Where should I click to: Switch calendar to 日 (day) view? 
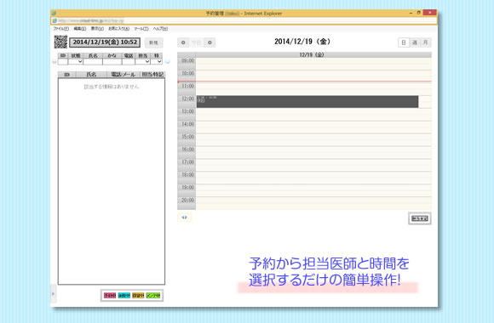pos(404,42)
